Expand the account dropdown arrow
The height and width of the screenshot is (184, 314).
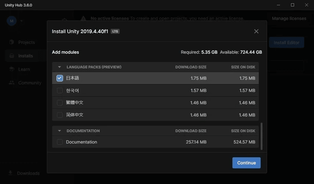pos(22,21)
